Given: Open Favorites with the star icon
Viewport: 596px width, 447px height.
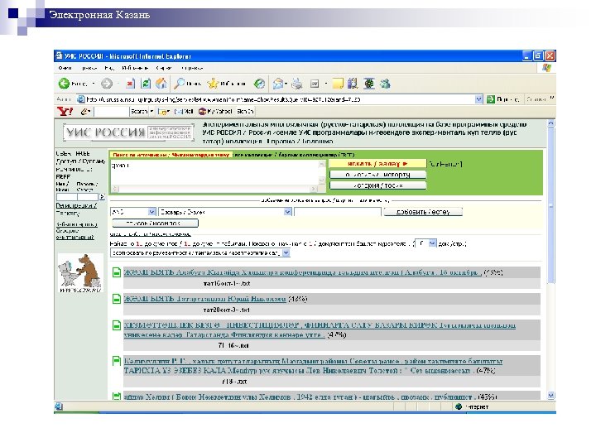Looking at the screenshot, I should coord(213,84).
